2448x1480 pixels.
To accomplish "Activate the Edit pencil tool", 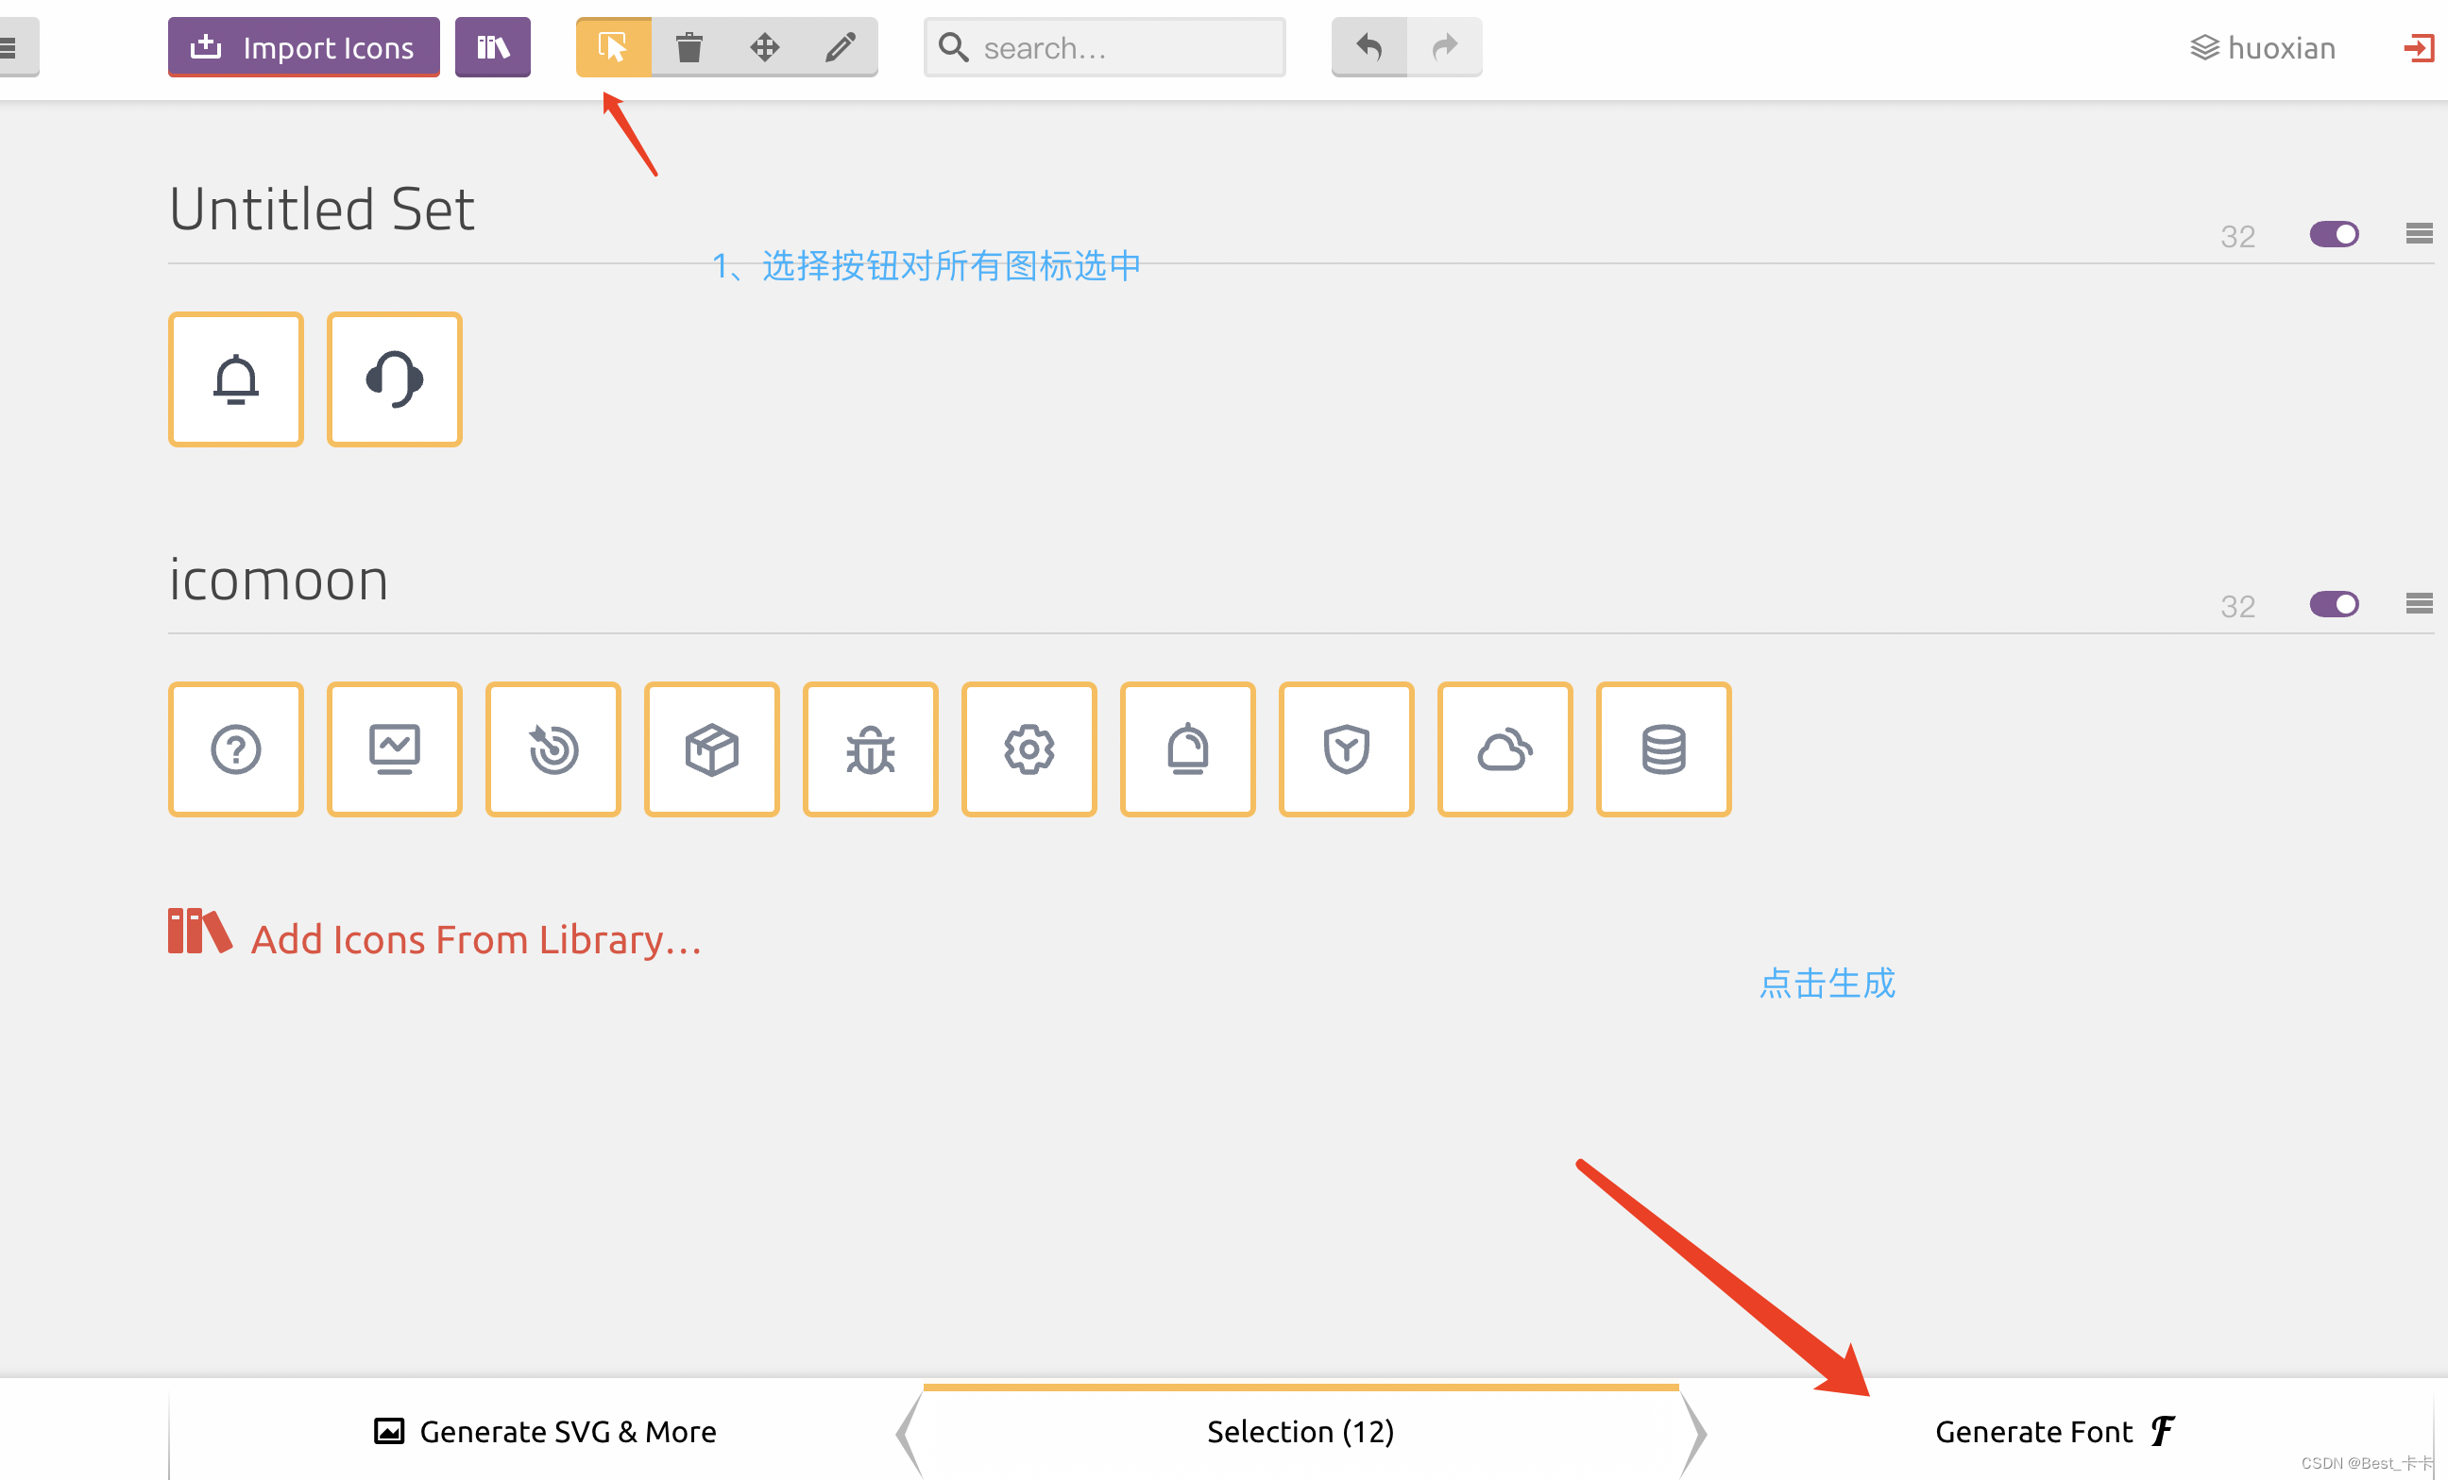I will tap(841, 46).
